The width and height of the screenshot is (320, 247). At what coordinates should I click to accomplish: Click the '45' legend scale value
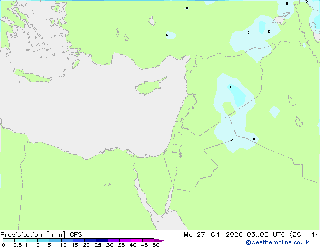pyautogui.click(x=145, y=245)
